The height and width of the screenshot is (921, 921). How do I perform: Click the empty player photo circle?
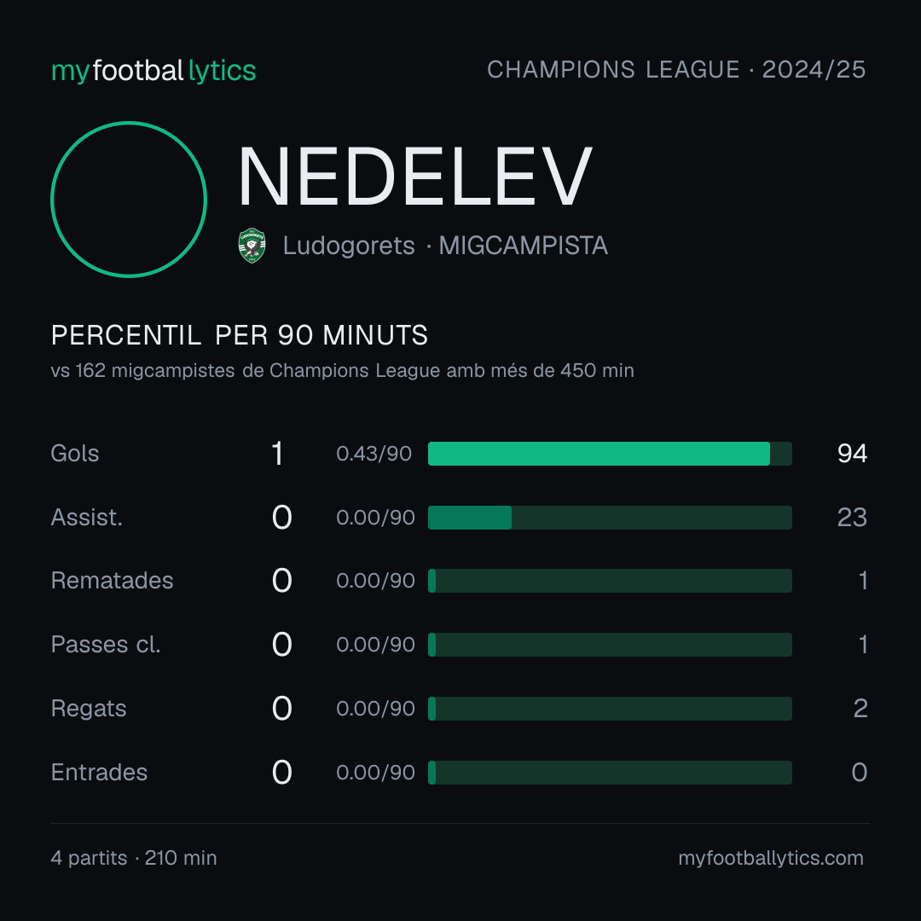[129, 200]
